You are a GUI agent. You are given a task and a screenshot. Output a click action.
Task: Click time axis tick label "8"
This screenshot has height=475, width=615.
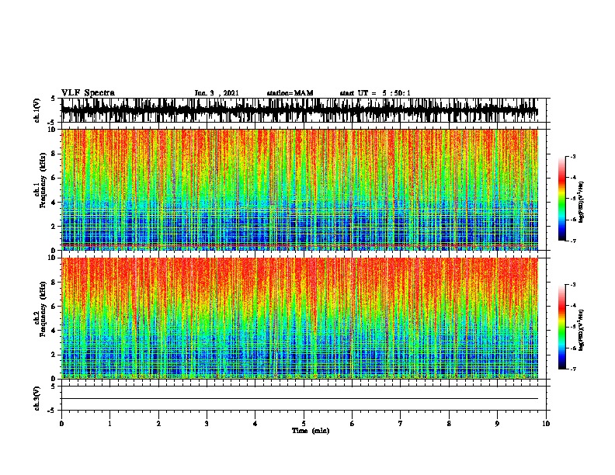pos(449,424)
